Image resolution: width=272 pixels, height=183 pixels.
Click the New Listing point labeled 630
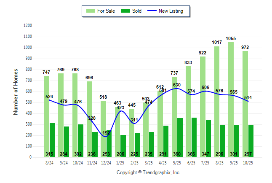click(177, 88)
